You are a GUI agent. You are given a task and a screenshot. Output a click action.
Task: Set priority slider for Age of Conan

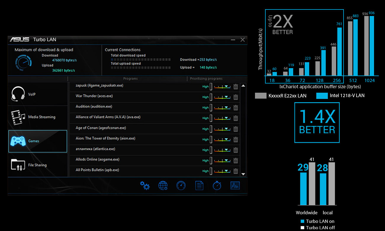pos(222,129)
